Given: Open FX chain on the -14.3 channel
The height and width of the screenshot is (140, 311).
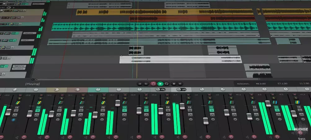Looking at the screenshot, I should [x=60, y=108].
